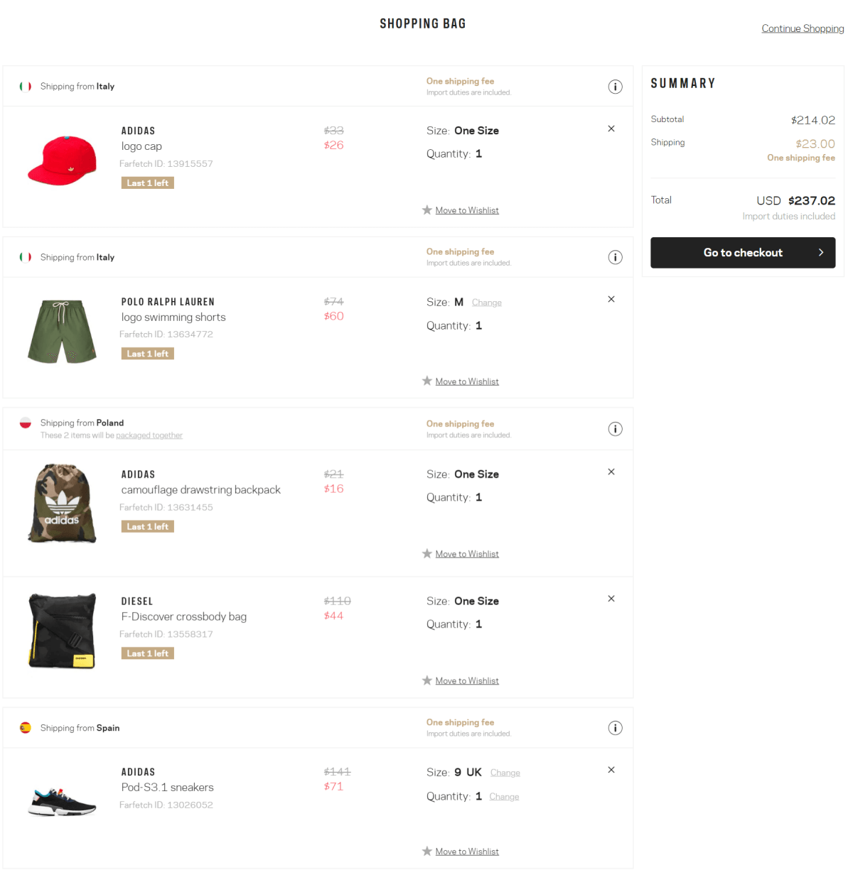Click info icon on first Italy shipment
The width and height of the screenshot is (853, 870).
click(x=616, y=87)
